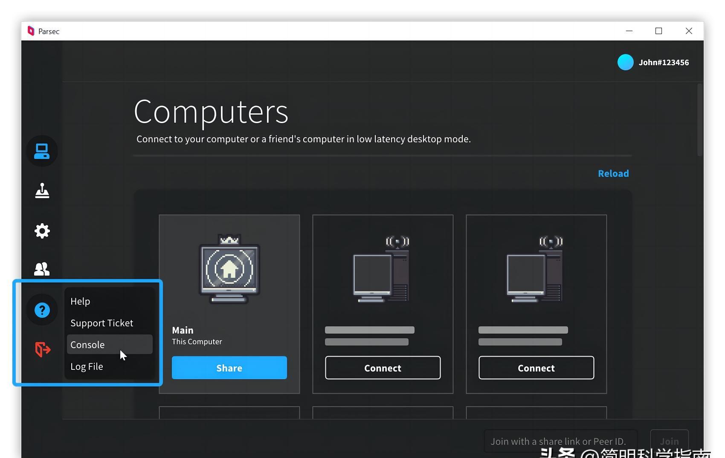
Task: Click the Help question mark icon
Action: [x=42, y=310]
